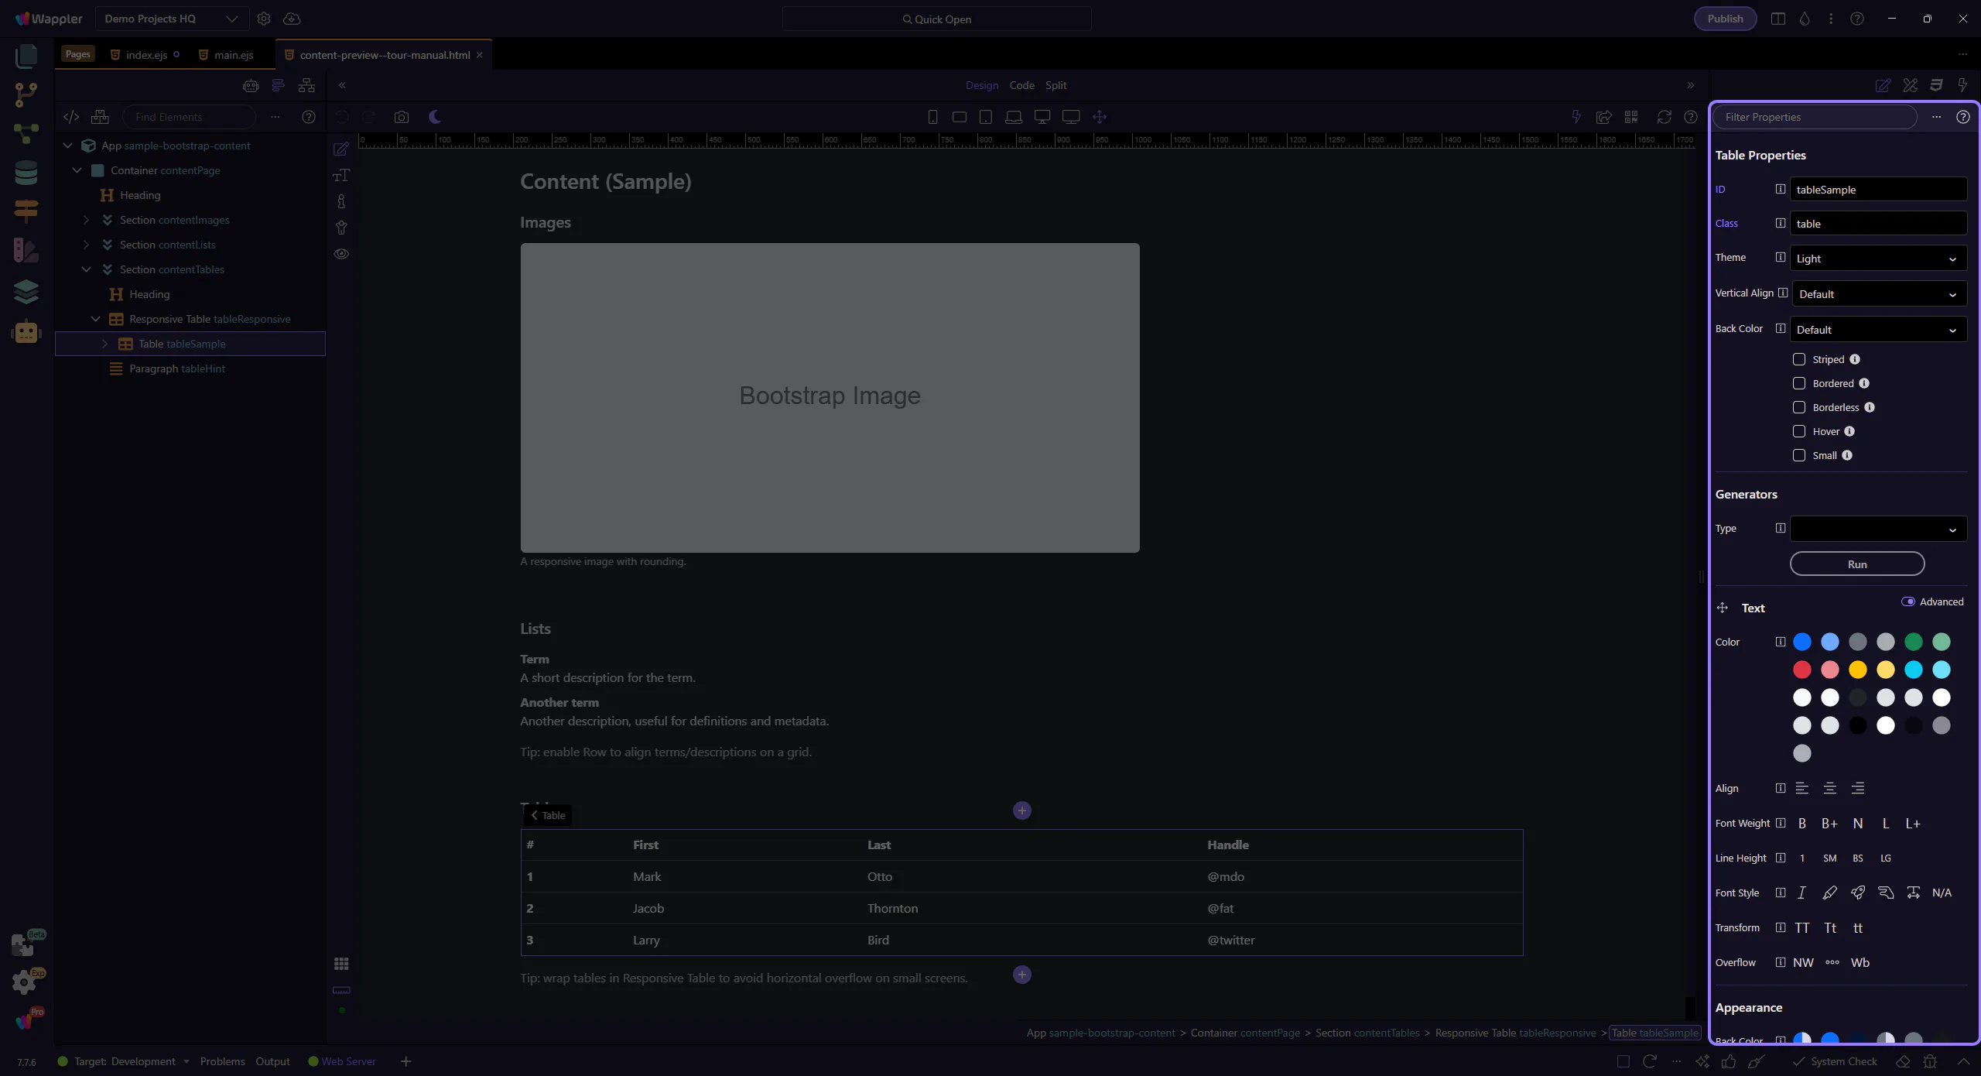Image resolution: width=1981 pixels, height=1076 pixels.
Task: Toggle the Advanced text switch
Action: [x=1908, y=601]
